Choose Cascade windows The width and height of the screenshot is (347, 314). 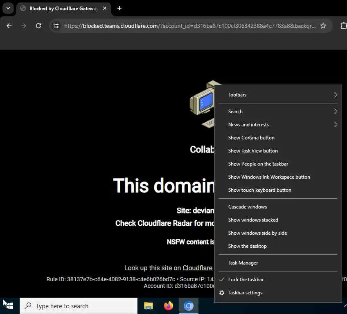[x=278, y=207]
